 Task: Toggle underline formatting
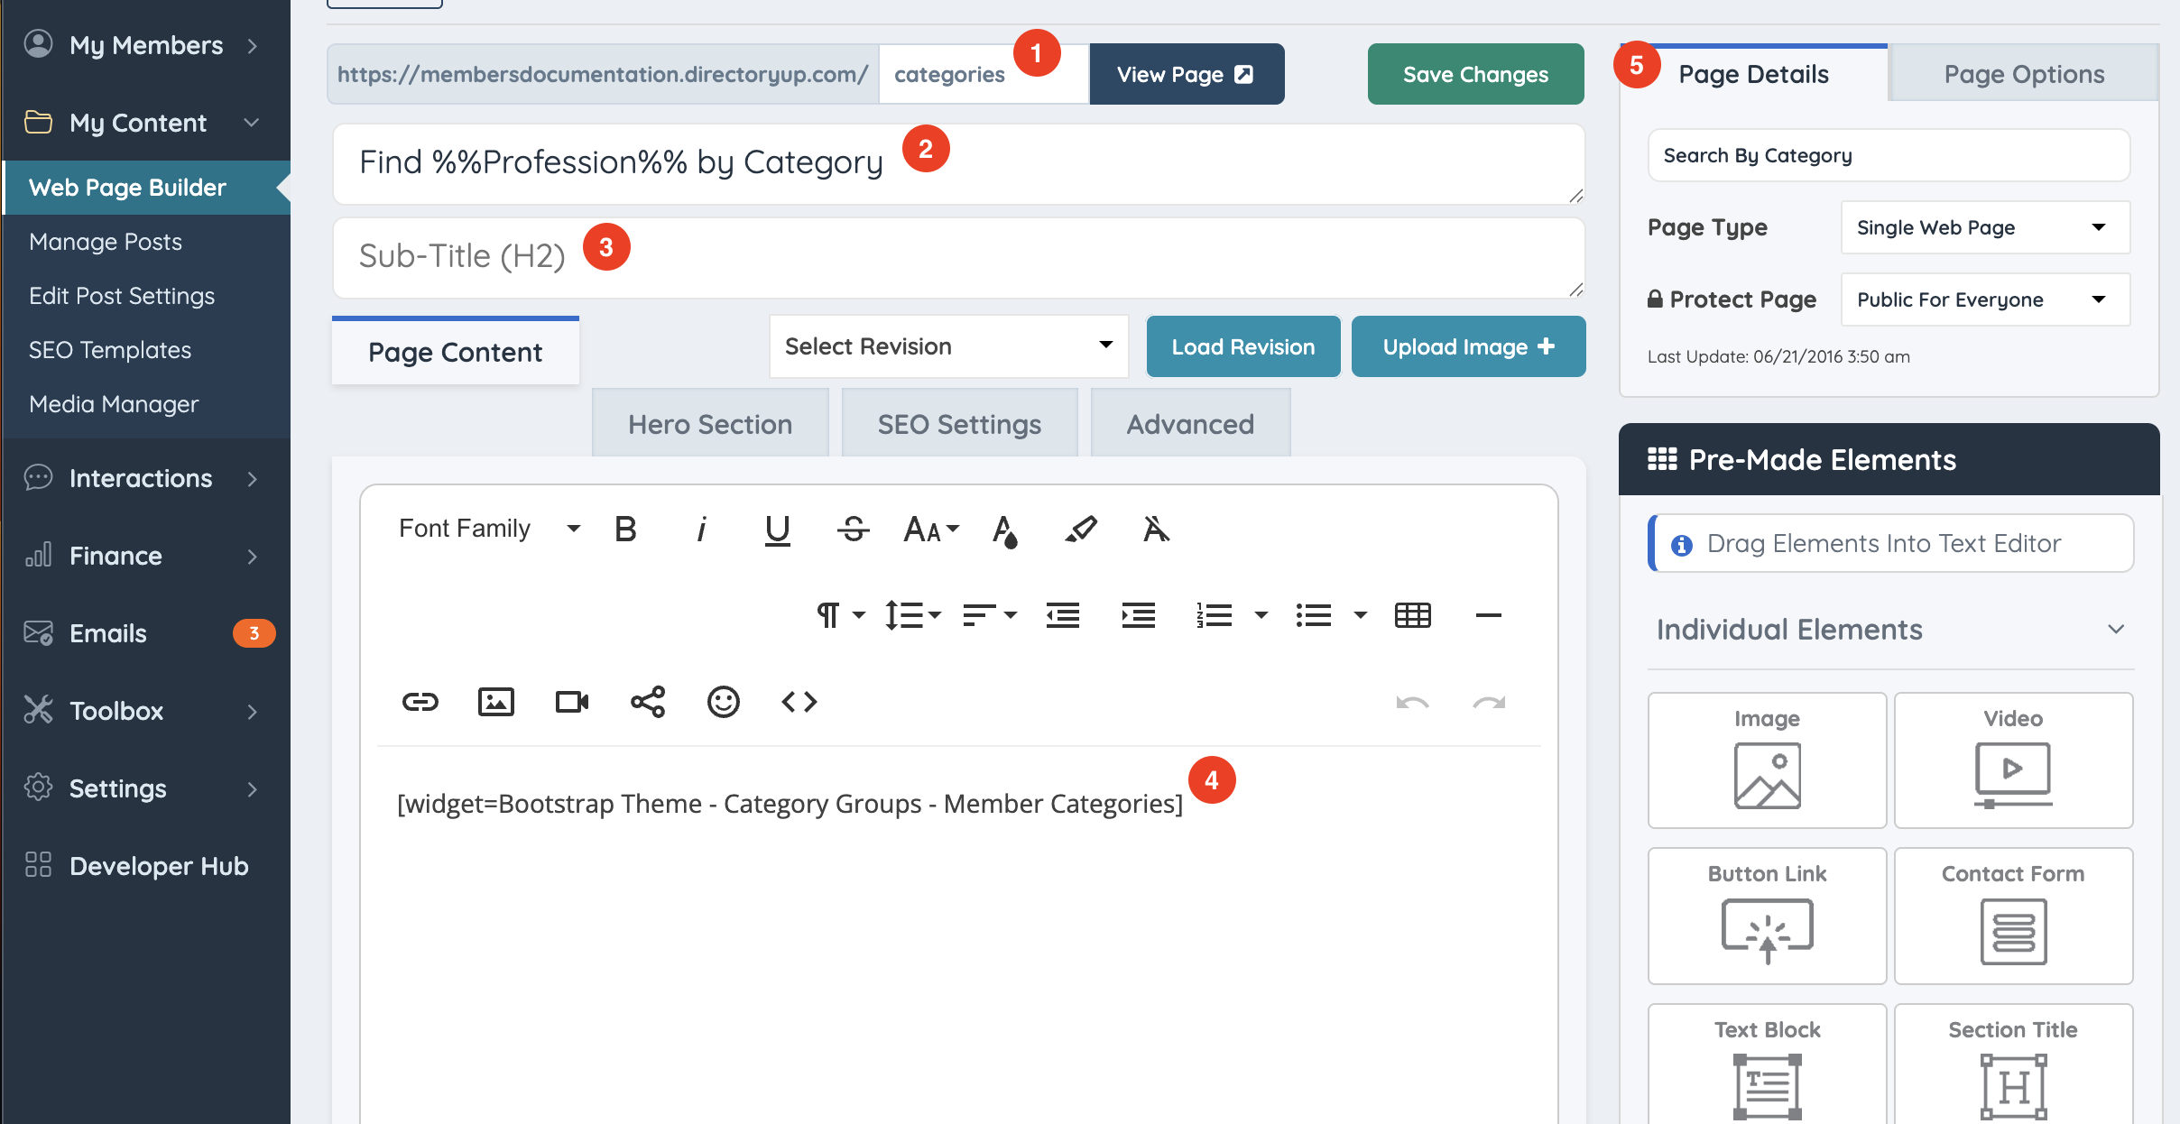pos(777,529)
